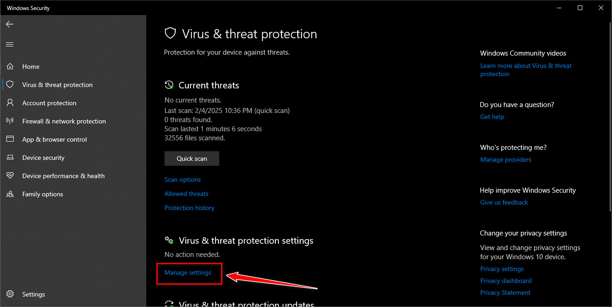Click the Home house icon

[x=10, y=67]
